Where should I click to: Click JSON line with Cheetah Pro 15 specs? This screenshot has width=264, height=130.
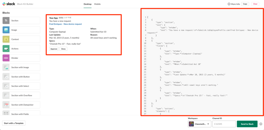coord(196,95)
